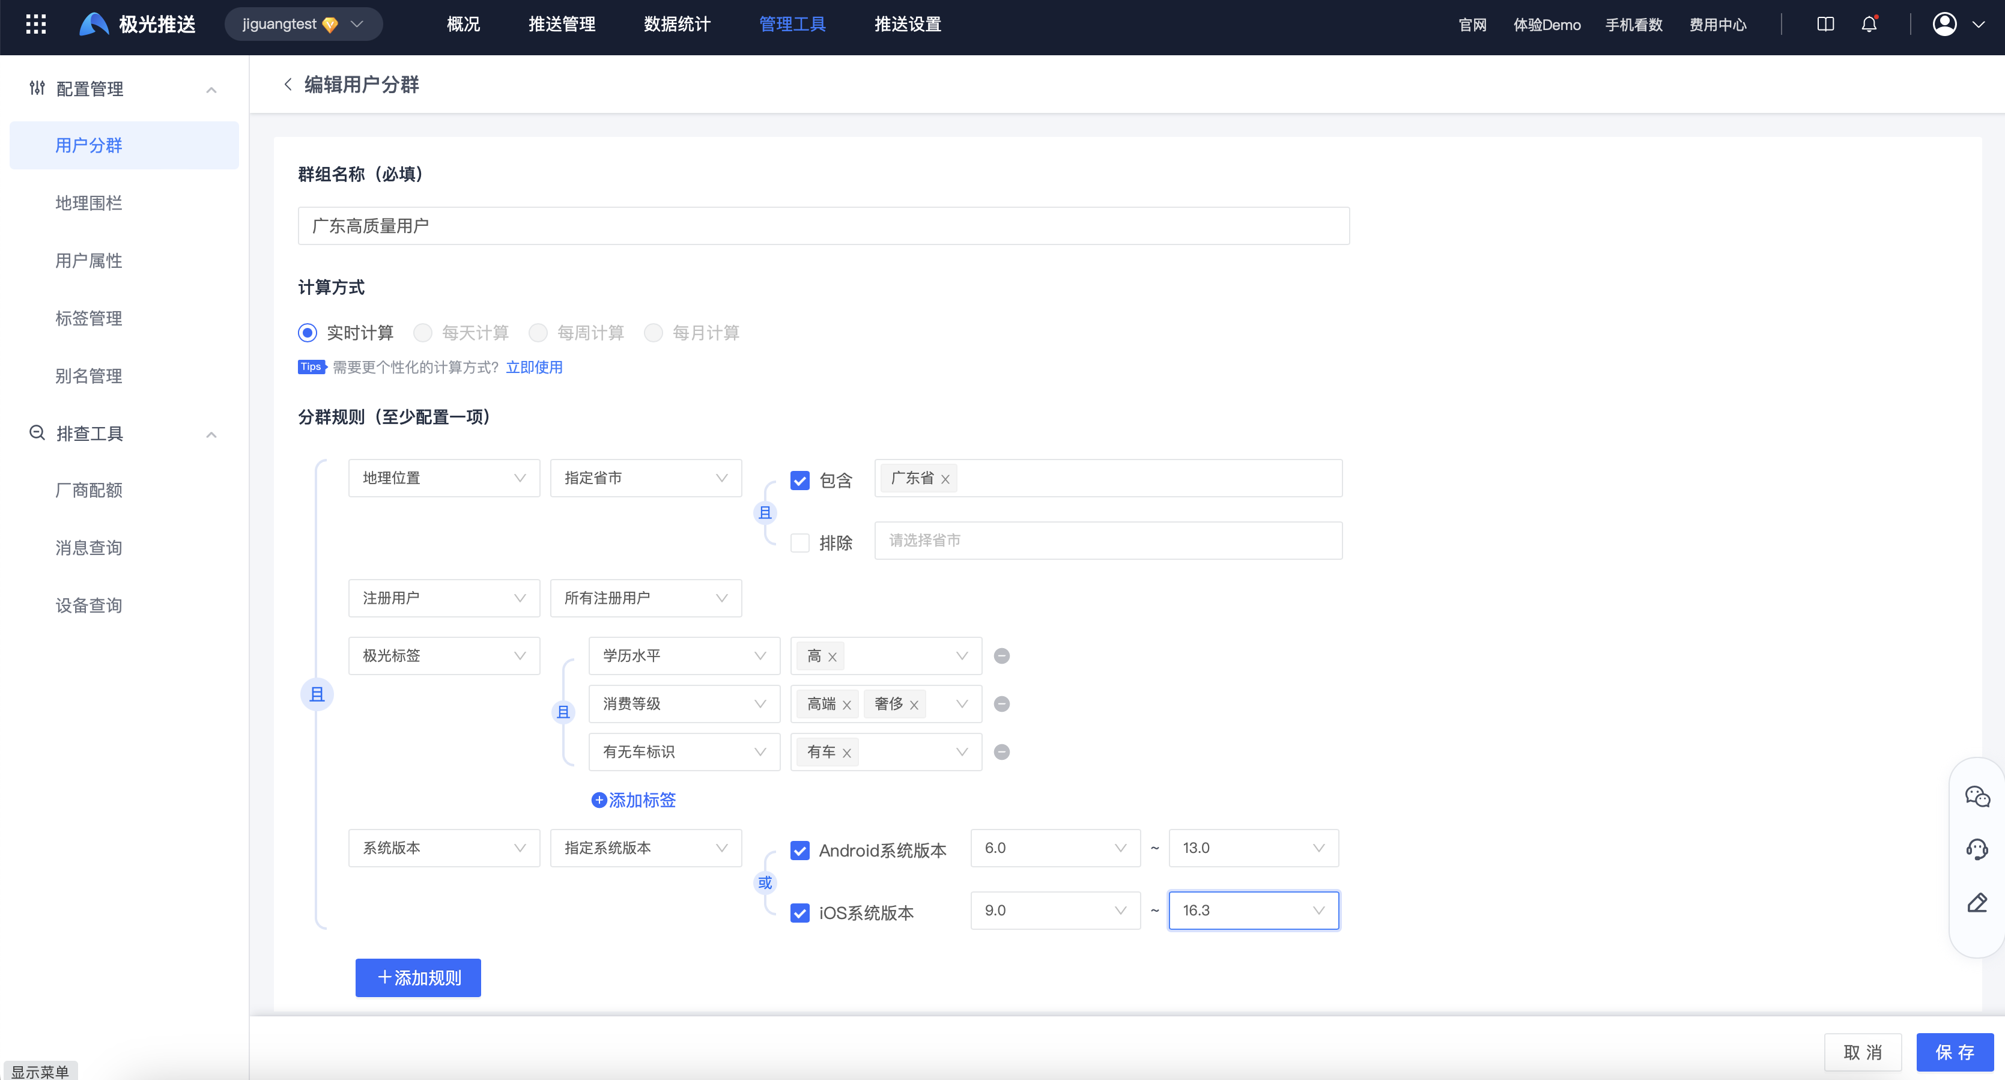Viewport: 2005px width, 1080px height.
Task: Go to 地理围栏 in sidebar
Action: click(89, 203)
